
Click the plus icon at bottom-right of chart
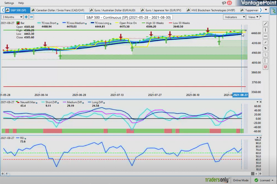tap(260, 173)
